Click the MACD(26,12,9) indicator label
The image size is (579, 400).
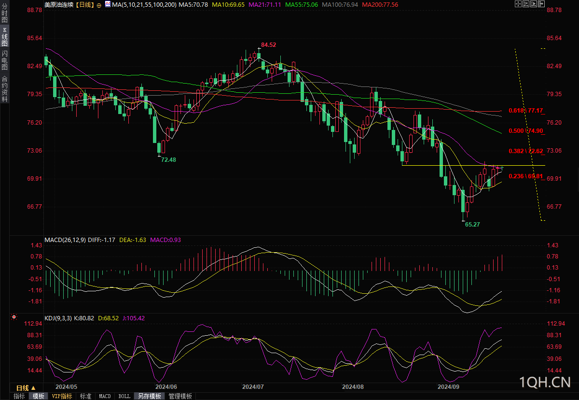65,239
